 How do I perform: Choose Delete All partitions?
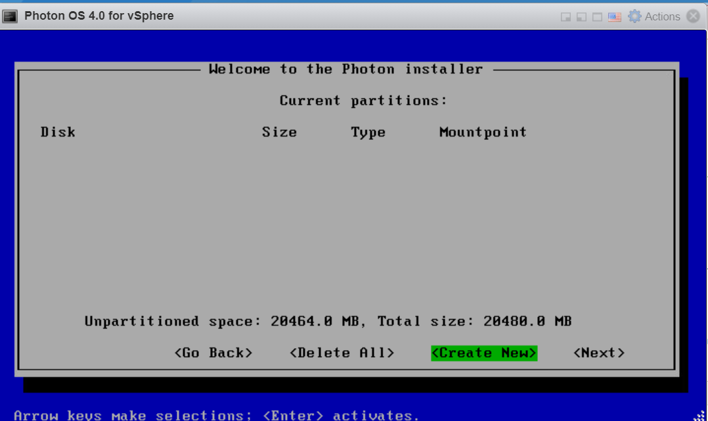(x=342, y=353)
